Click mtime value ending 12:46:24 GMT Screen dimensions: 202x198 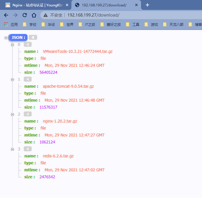tap(75, 65)
